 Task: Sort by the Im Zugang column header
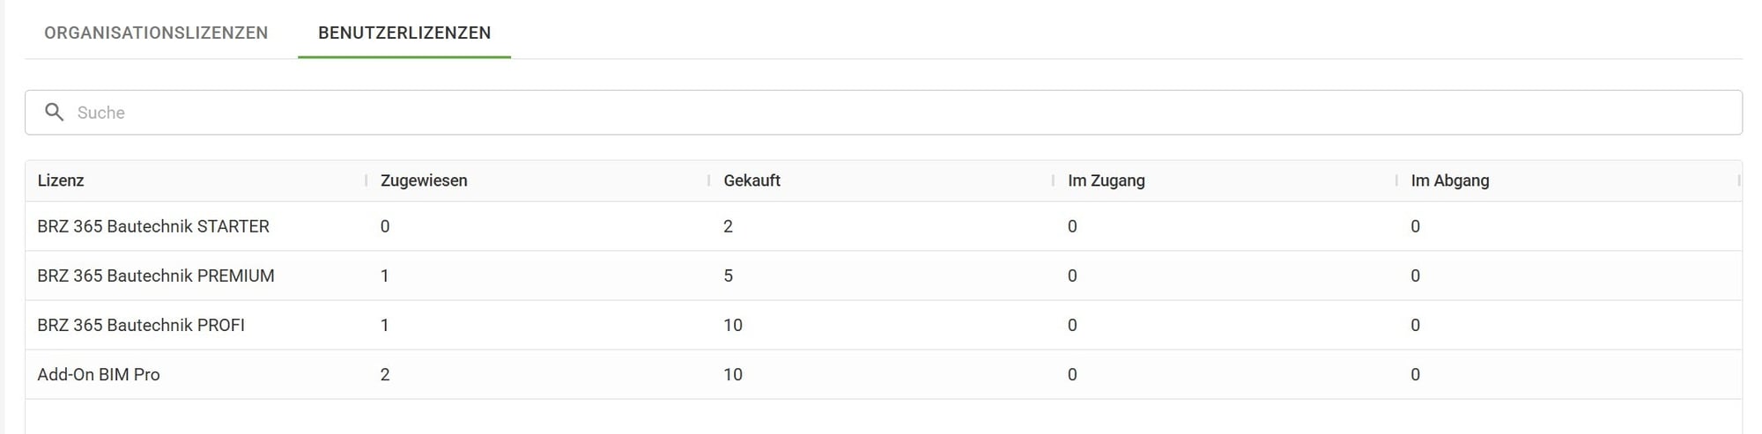[1106, 180]
